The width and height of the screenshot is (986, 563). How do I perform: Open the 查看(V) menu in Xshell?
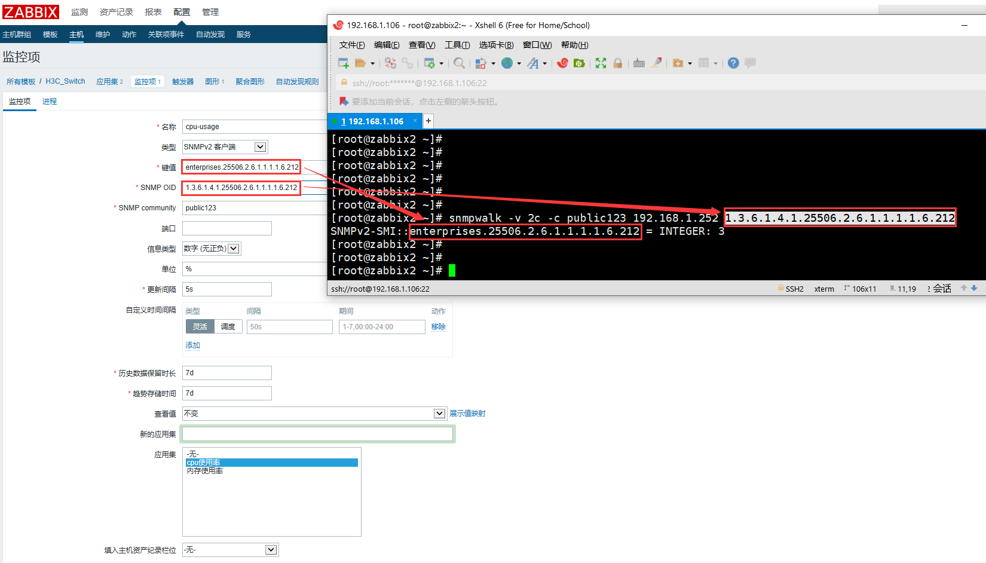pyautogui.click(x=422, y=45)
